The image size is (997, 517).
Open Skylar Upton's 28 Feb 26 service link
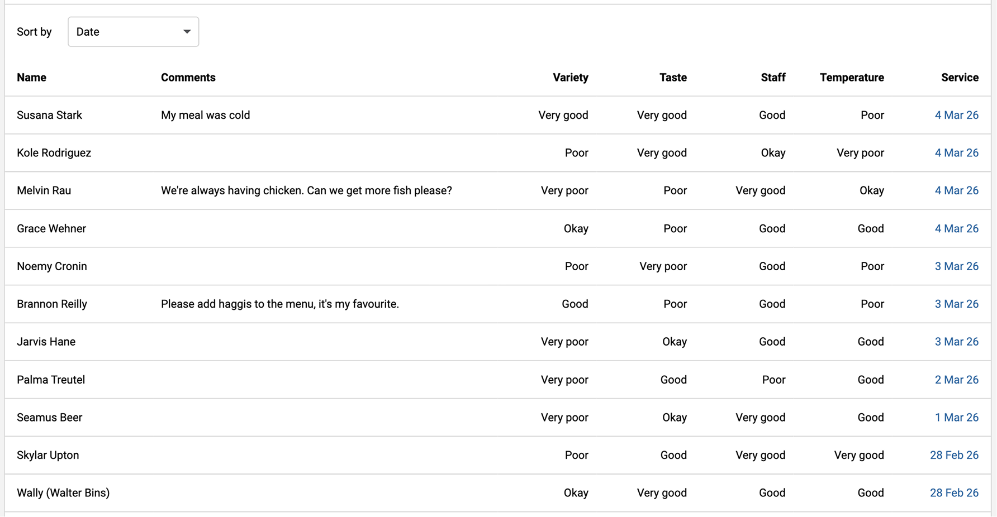pos(954,455)
